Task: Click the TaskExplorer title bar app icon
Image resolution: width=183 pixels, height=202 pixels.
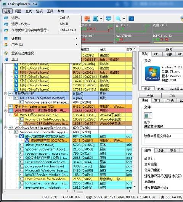Action: click(x=4, y=4)
